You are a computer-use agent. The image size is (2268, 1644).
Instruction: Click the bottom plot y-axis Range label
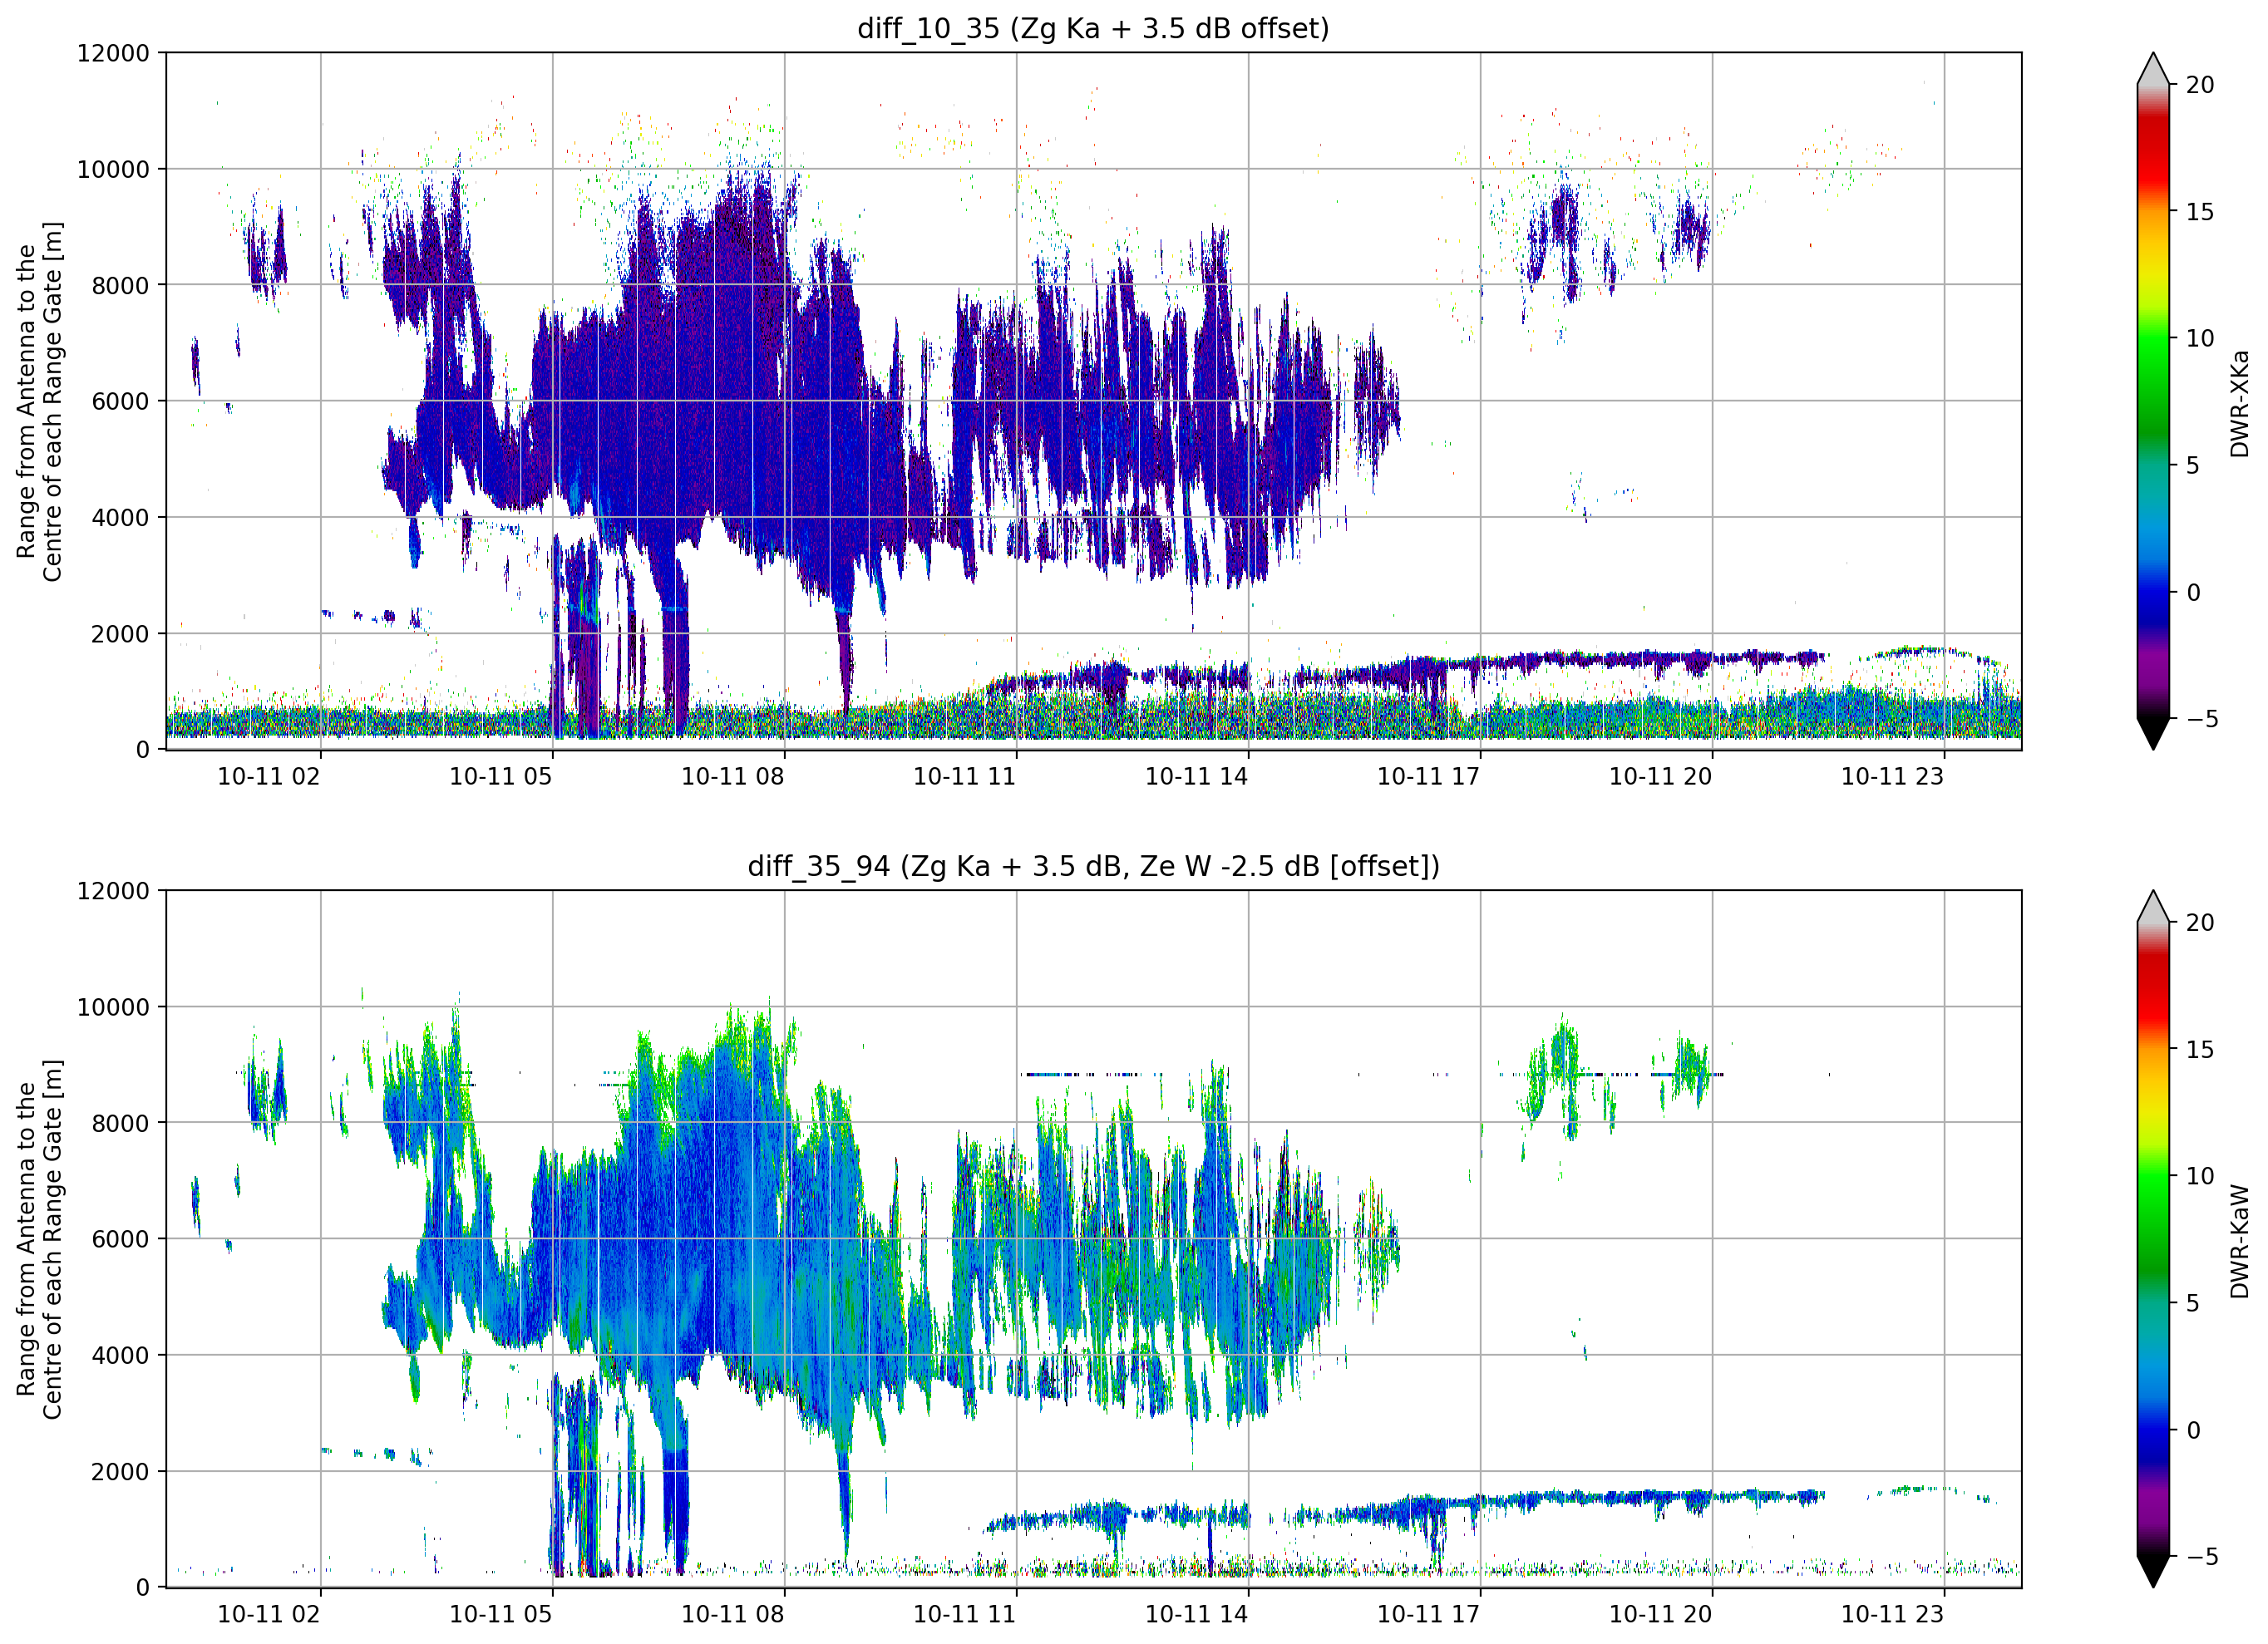tap(39, 1239)
